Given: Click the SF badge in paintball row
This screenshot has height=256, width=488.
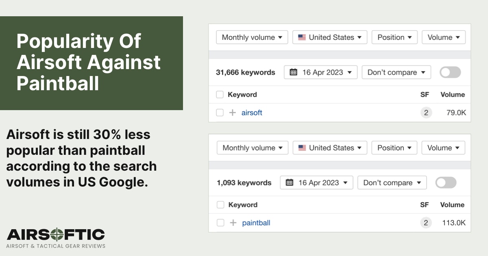Looking at the screenshot, I should pos(426,223).
